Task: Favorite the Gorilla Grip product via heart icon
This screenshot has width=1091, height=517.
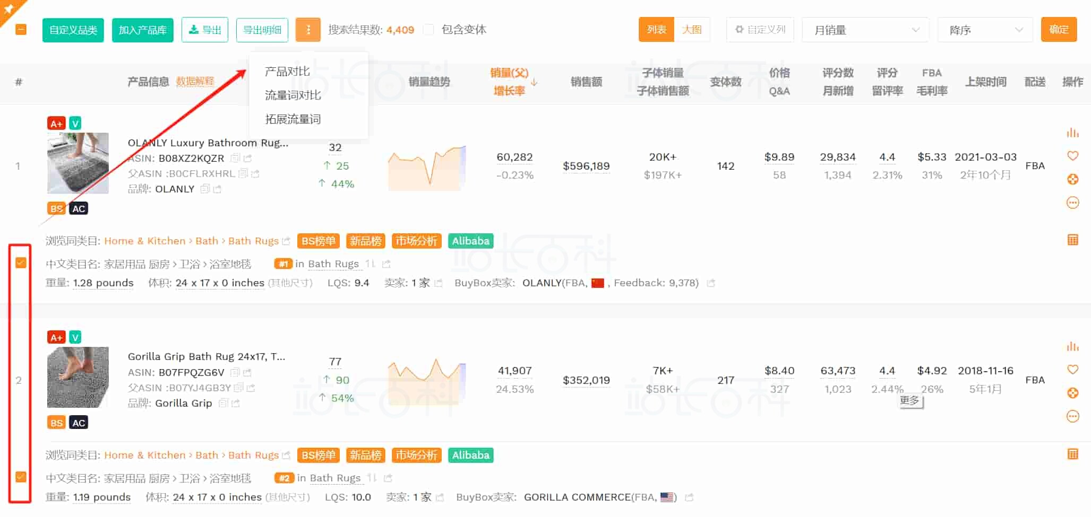Action: [1073, 370]
